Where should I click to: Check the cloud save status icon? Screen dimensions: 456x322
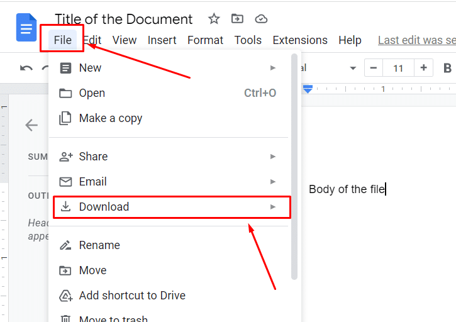pos(261,19)
